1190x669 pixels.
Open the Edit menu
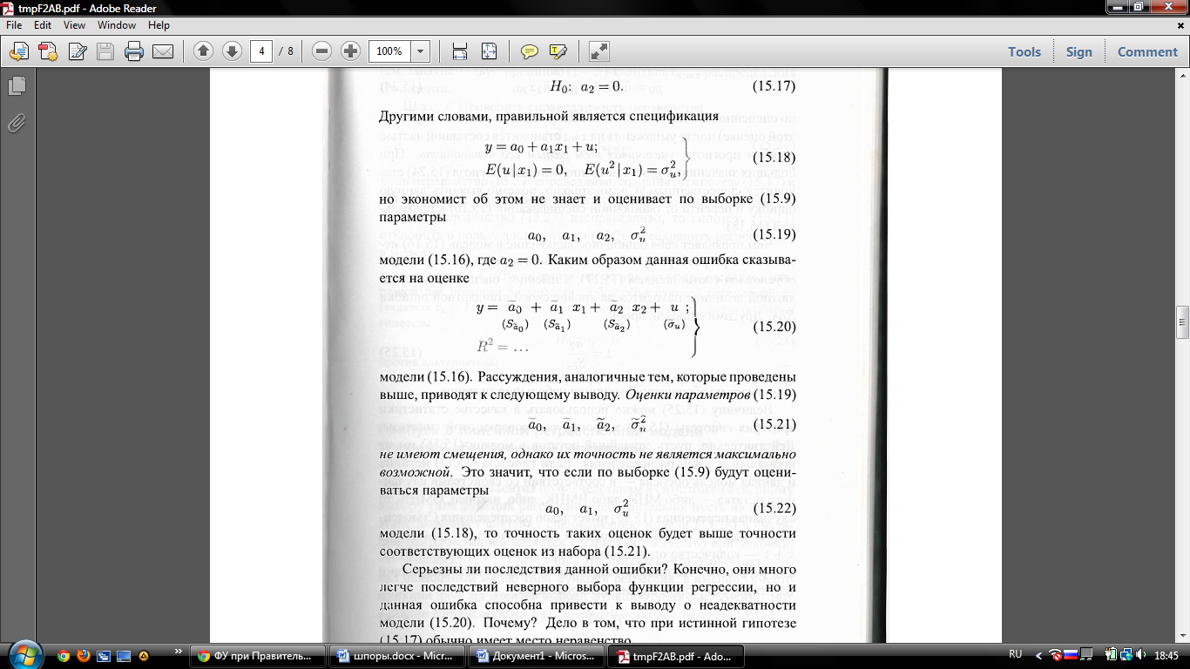click(43, 25)
